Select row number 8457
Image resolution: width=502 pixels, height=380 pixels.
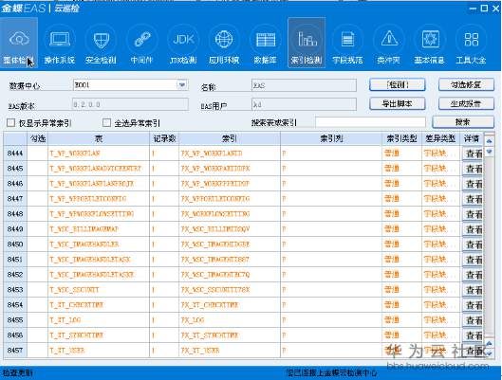coord(15,351)
